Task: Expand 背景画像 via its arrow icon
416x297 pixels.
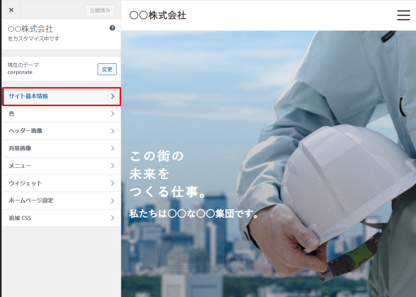Action: pos(113,148)
